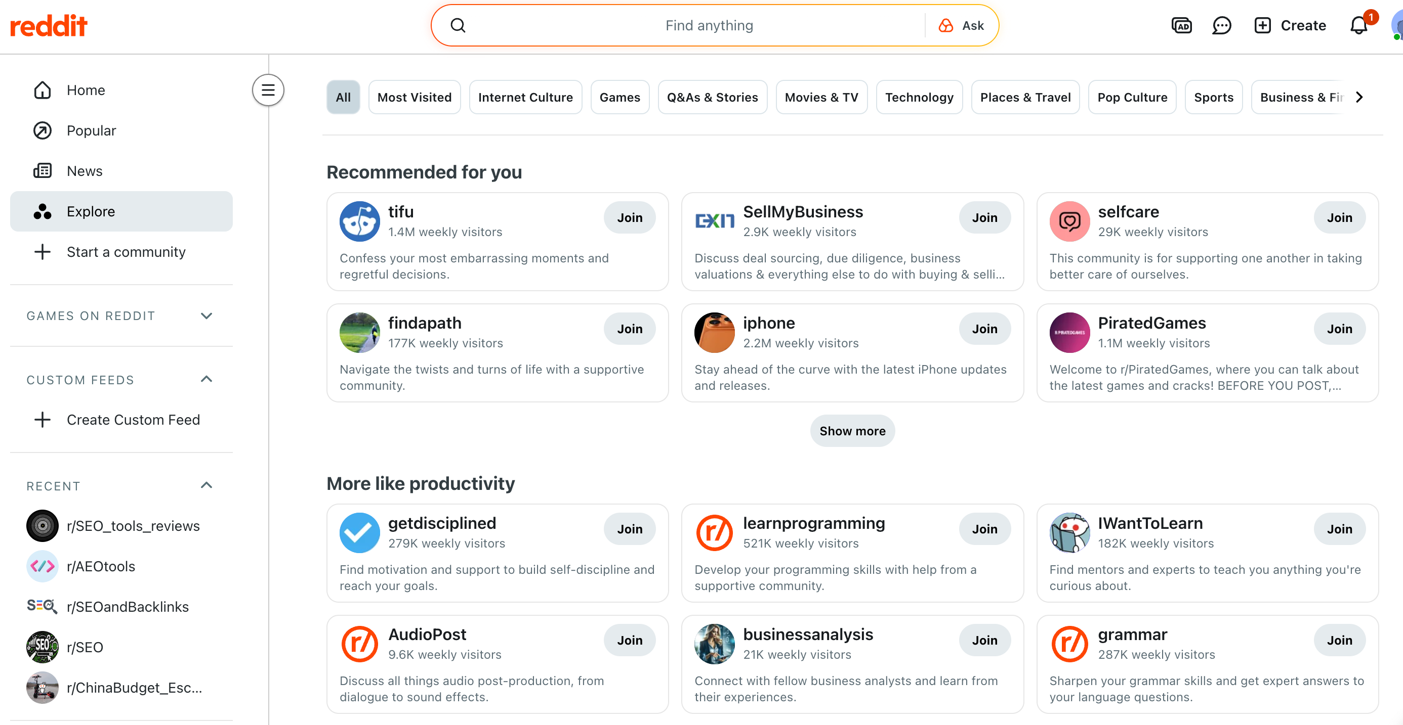Click the Reddit logo
The image size is (1403, 725).
pyautogui.click(x=49, y=26)
